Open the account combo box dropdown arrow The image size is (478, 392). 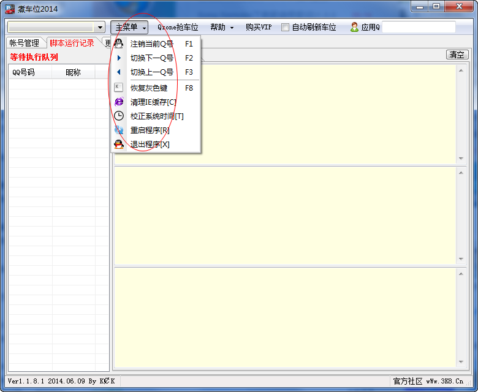(x=100, y=28)
